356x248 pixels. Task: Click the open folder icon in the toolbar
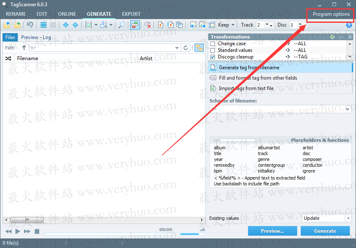tap(7, 25)
